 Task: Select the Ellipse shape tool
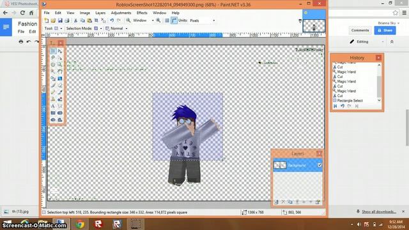[53, 119]
